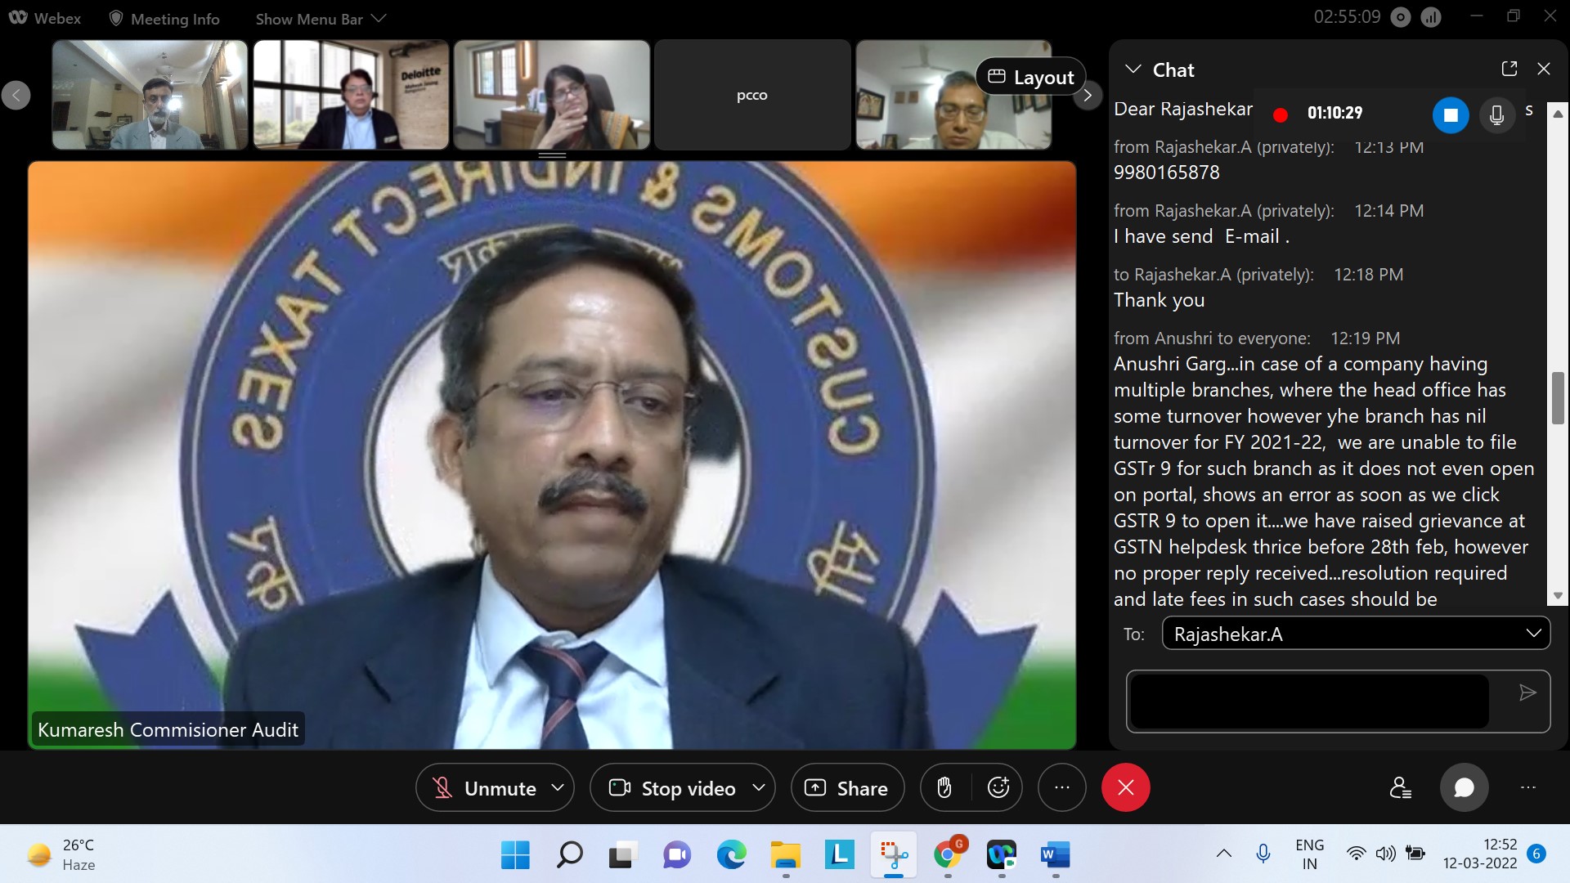Open Meeting Info
Viewport: 1570px width, 883px height.
pos(164,18)
